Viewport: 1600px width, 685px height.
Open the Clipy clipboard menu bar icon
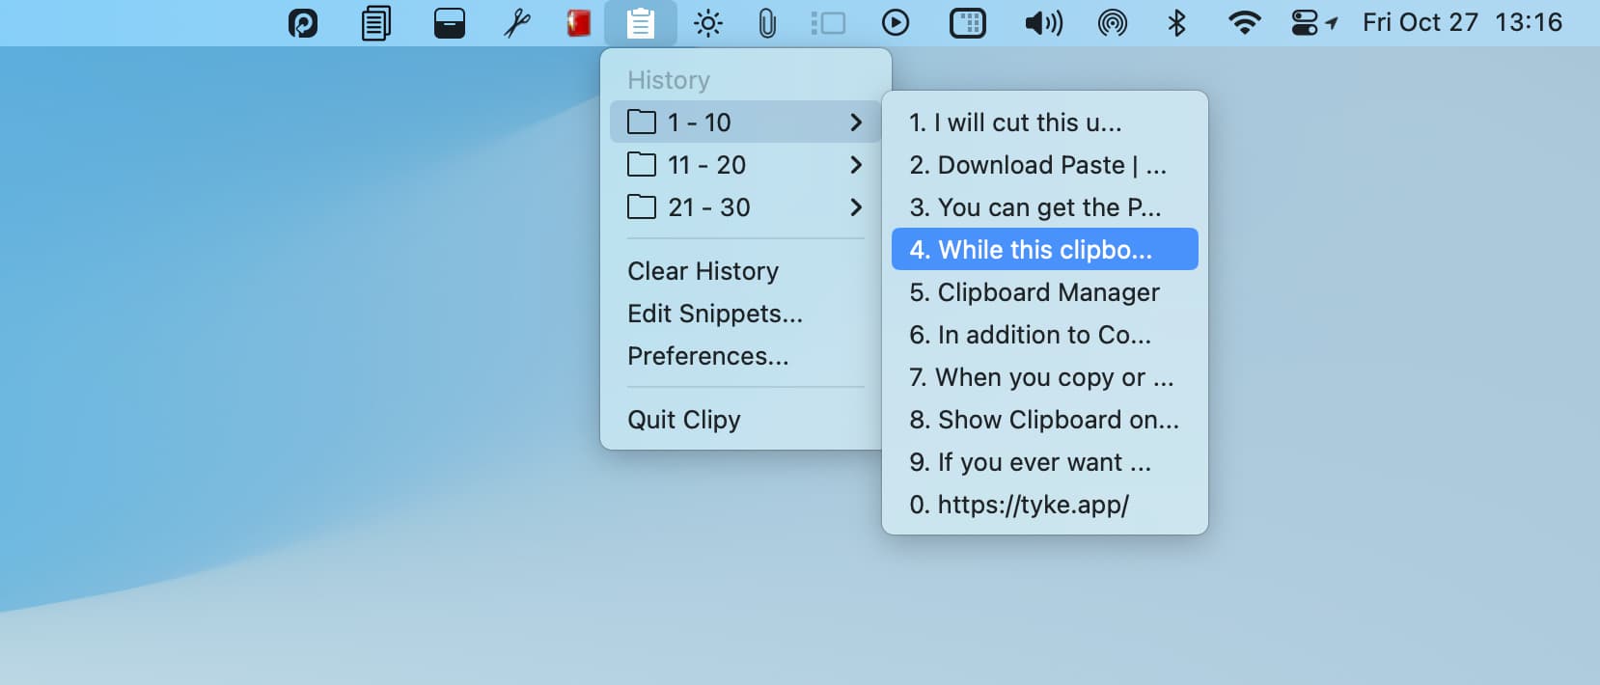(x=641, y=23)
